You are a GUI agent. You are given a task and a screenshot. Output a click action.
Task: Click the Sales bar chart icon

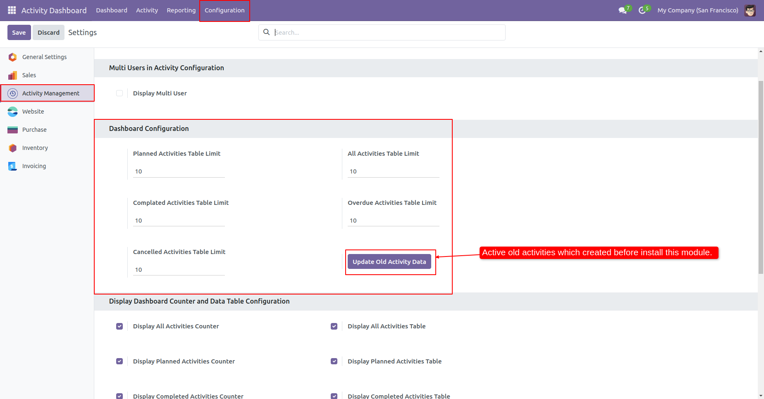pyautogui.click(x=13, y=75)
